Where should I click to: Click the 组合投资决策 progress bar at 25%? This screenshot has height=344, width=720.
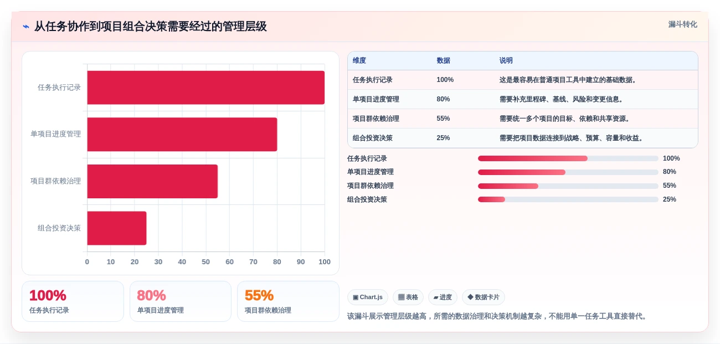tap(568, 199)
